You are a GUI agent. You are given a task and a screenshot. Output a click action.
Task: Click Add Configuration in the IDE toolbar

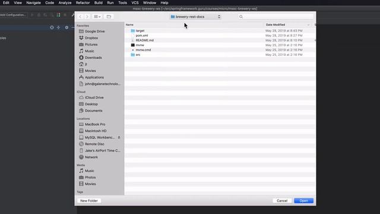point(13,15)
